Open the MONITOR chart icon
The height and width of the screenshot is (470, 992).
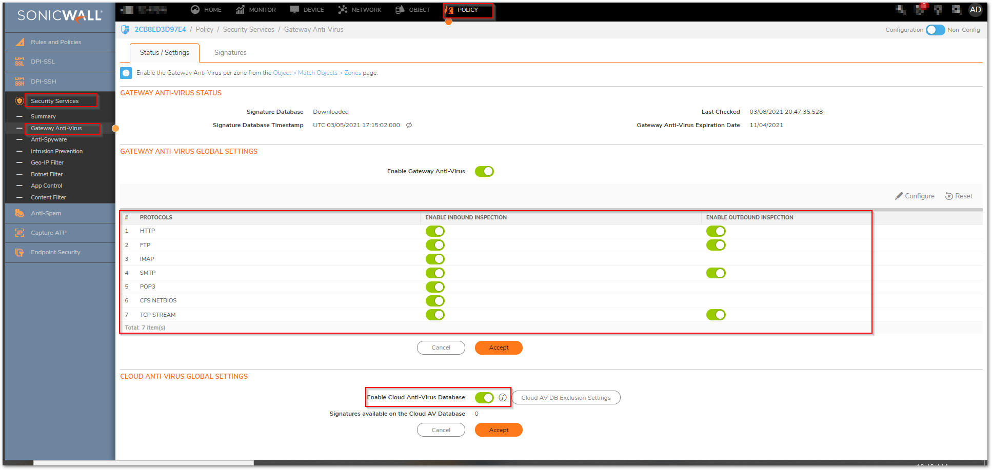[240, 10]
